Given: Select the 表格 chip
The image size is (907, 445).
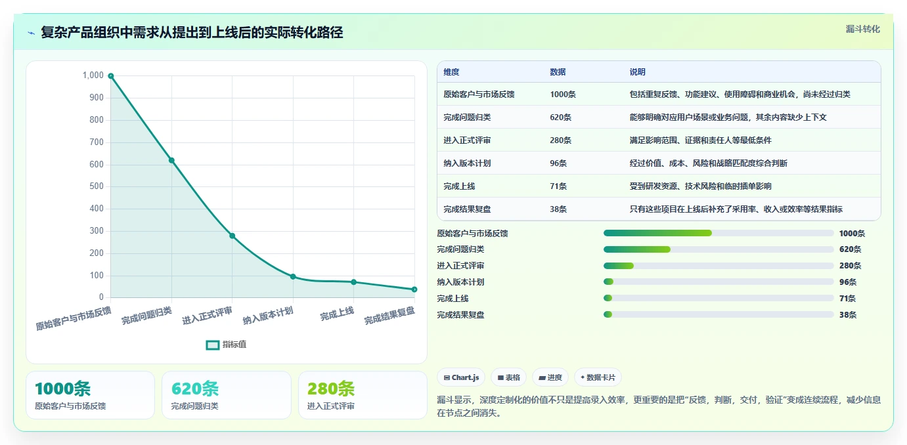Looking at the screenshot, I should pyautogui.click(x=508, y=377).
